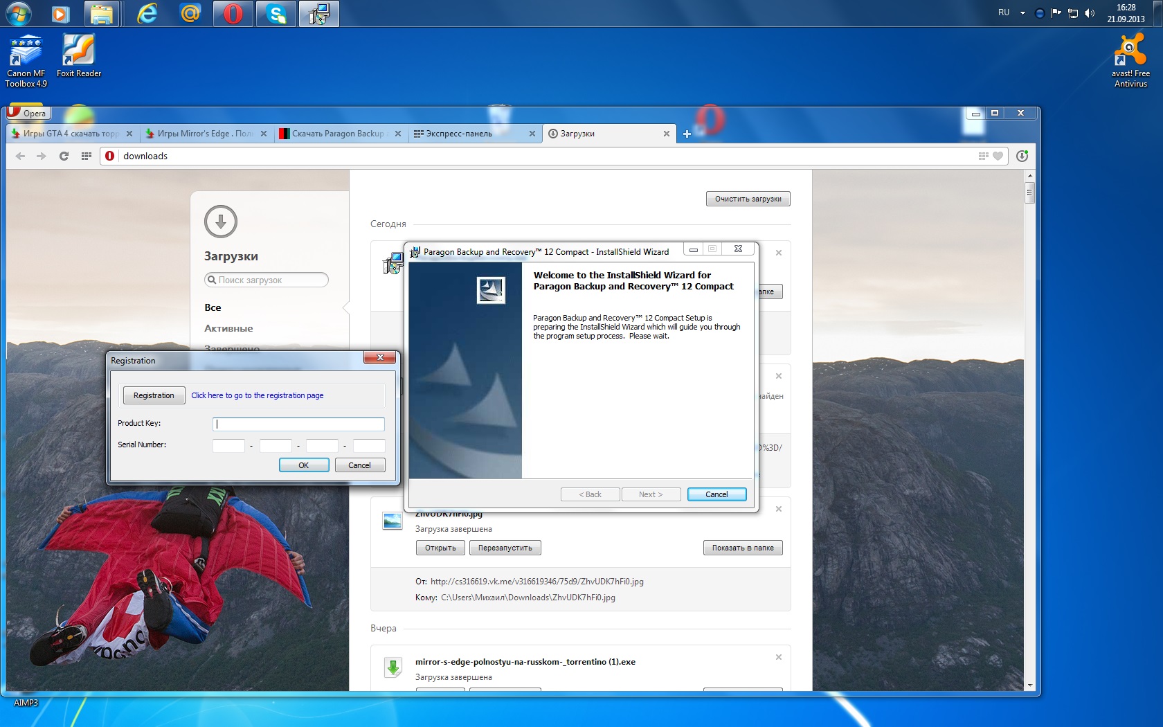
Task: Click the new tab plus button
Action: tap(687, 134)
